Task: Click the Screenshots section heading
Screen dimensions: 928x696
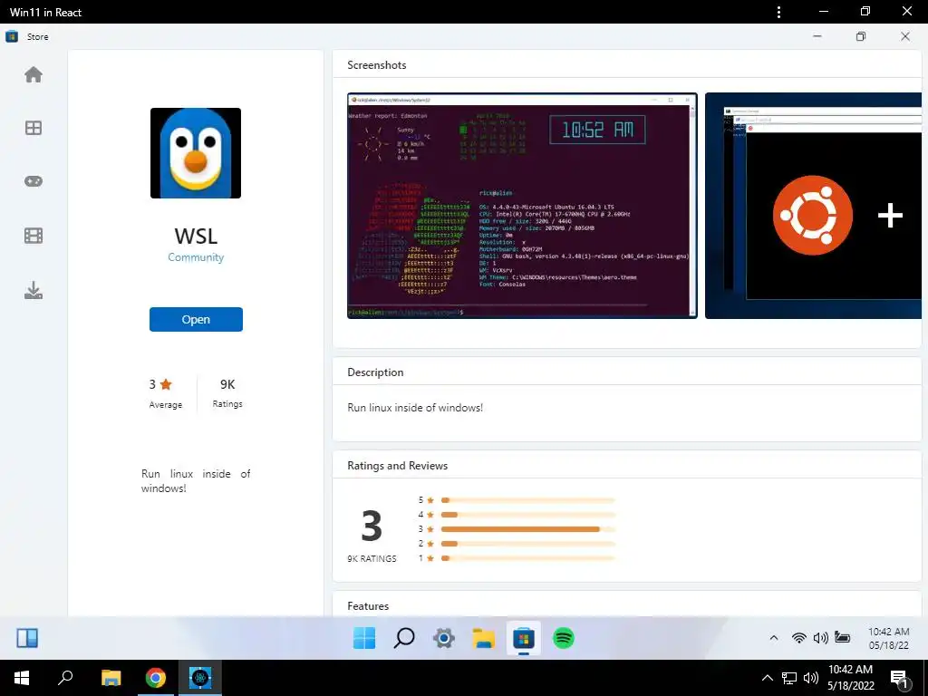Action: click(376, 65)
